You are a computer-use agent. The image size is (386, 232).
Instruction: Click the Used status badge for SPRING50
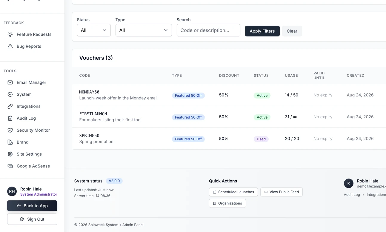261,139
